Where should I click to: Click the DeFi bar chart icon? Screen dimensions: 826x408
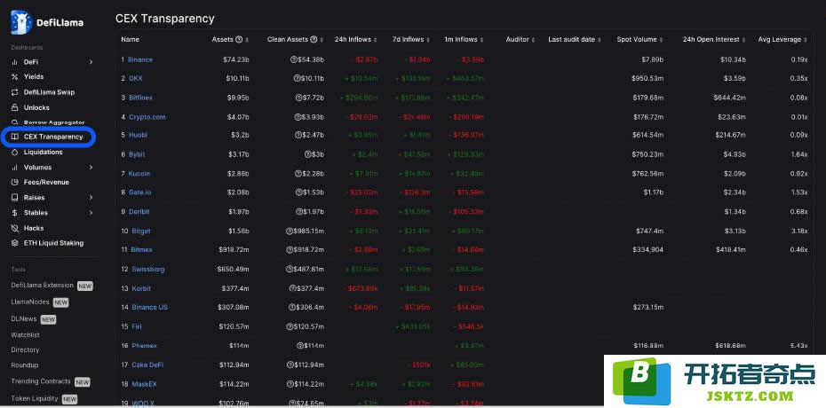tap(15, 62)
